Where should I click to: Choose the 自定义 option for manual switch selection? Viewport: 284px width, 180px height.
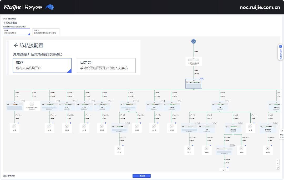click(x=106, y=66)
